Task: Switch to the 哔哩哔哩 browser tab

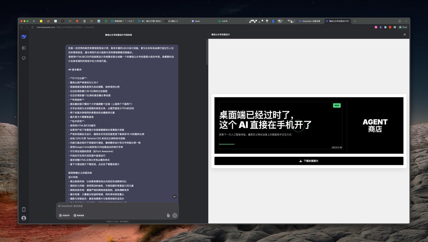Action: [x=122, y=21]
